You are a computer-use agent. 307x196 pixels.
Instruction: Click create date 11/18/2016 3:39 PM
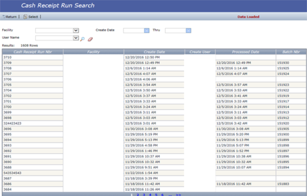click(154, 178)
